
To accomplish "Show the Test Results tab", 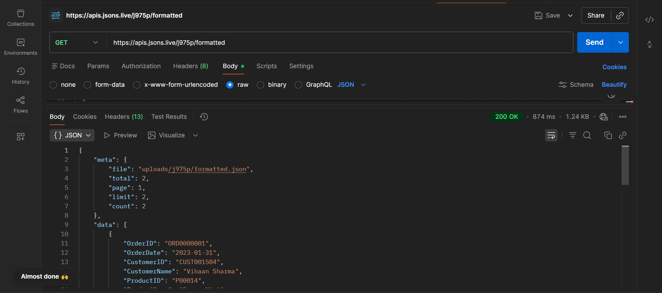I will click(169, 117).
